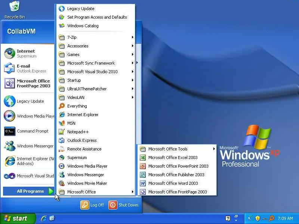Expand the Startup folder
Screen dimensions: 299x224
tap(96, 80)
